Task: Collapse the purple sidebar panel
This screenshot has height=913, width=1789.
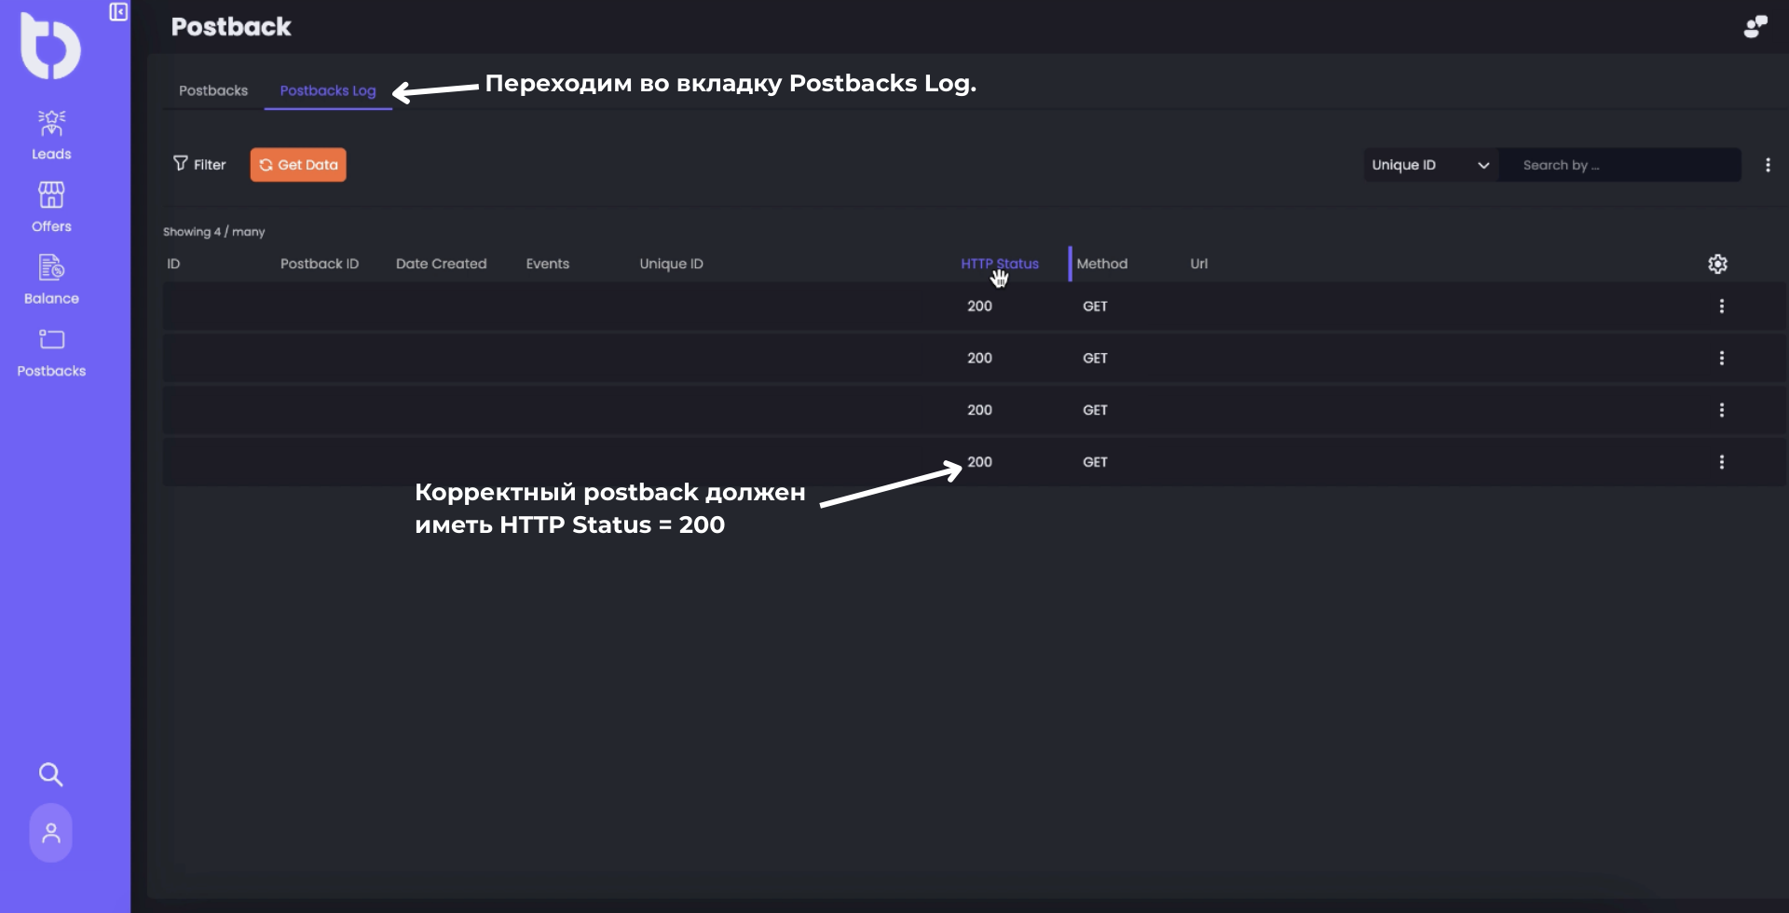Action: pyautogui.click(x=118, y=13)
